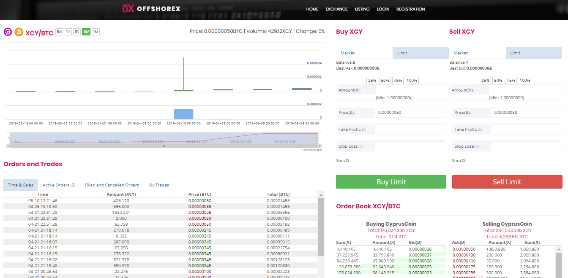The image size is (568, 278).
Task: Switch the chart to the 1H timeframe
Action: click(x=68, y=32)
